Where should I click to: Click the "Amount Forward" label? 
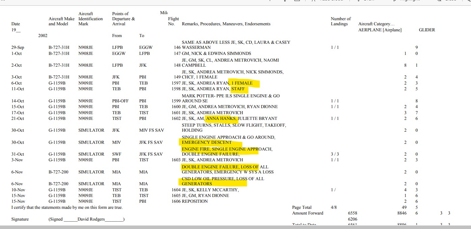pos(308,213)
